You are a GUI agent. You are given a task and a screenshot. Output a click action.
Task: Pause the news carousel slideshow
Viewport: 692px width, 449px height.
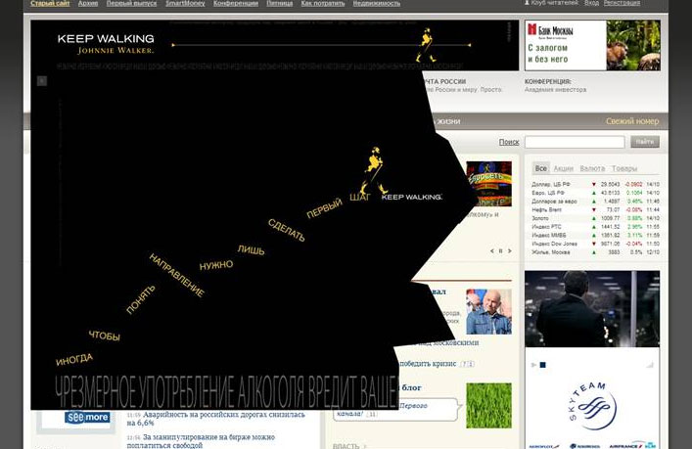(x=500, y=251)
